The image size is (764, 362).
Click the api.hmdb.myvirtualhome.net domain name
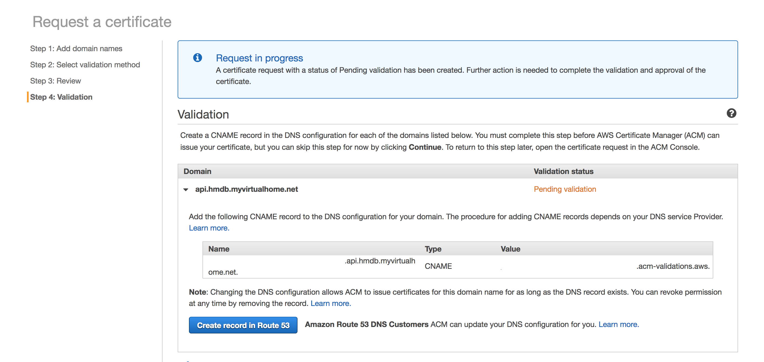coord(246,189)
